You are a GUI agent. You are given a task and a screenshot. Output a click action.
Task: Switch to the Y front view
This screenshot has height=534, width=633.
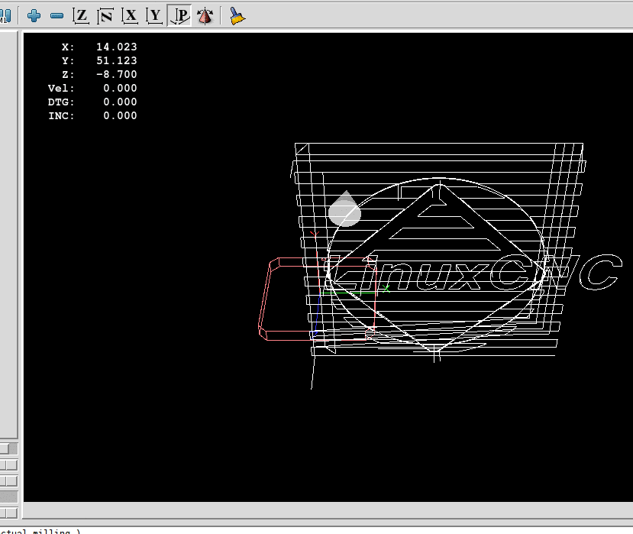[154, 16]
